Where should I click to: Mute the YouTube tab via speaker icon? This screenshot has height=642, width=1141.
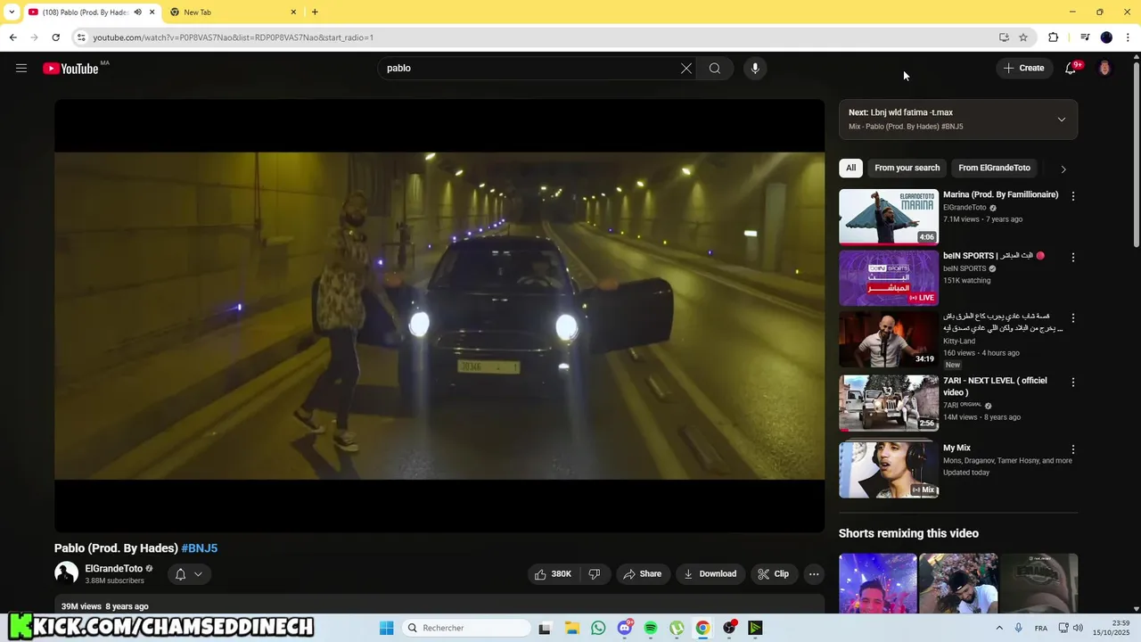138,12
